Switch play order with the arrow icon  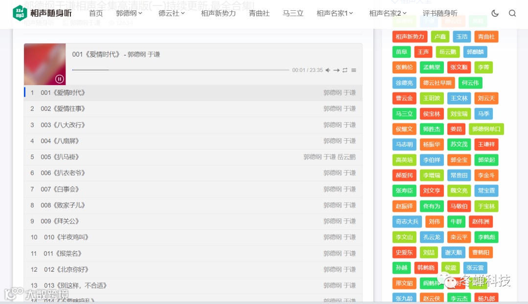click(x=336, y=70)
